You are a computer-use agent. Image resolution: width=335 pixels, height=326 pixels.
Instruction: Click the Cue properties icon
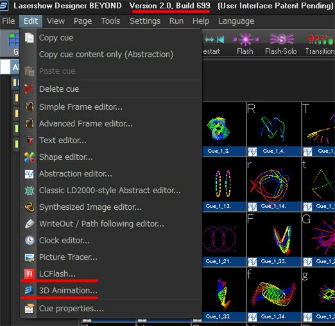(x=30, y=309)
